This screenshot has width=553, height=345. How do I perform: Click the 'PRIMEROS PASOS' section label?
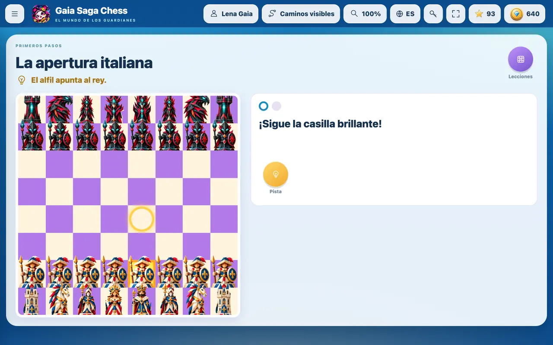click(39, 46)
